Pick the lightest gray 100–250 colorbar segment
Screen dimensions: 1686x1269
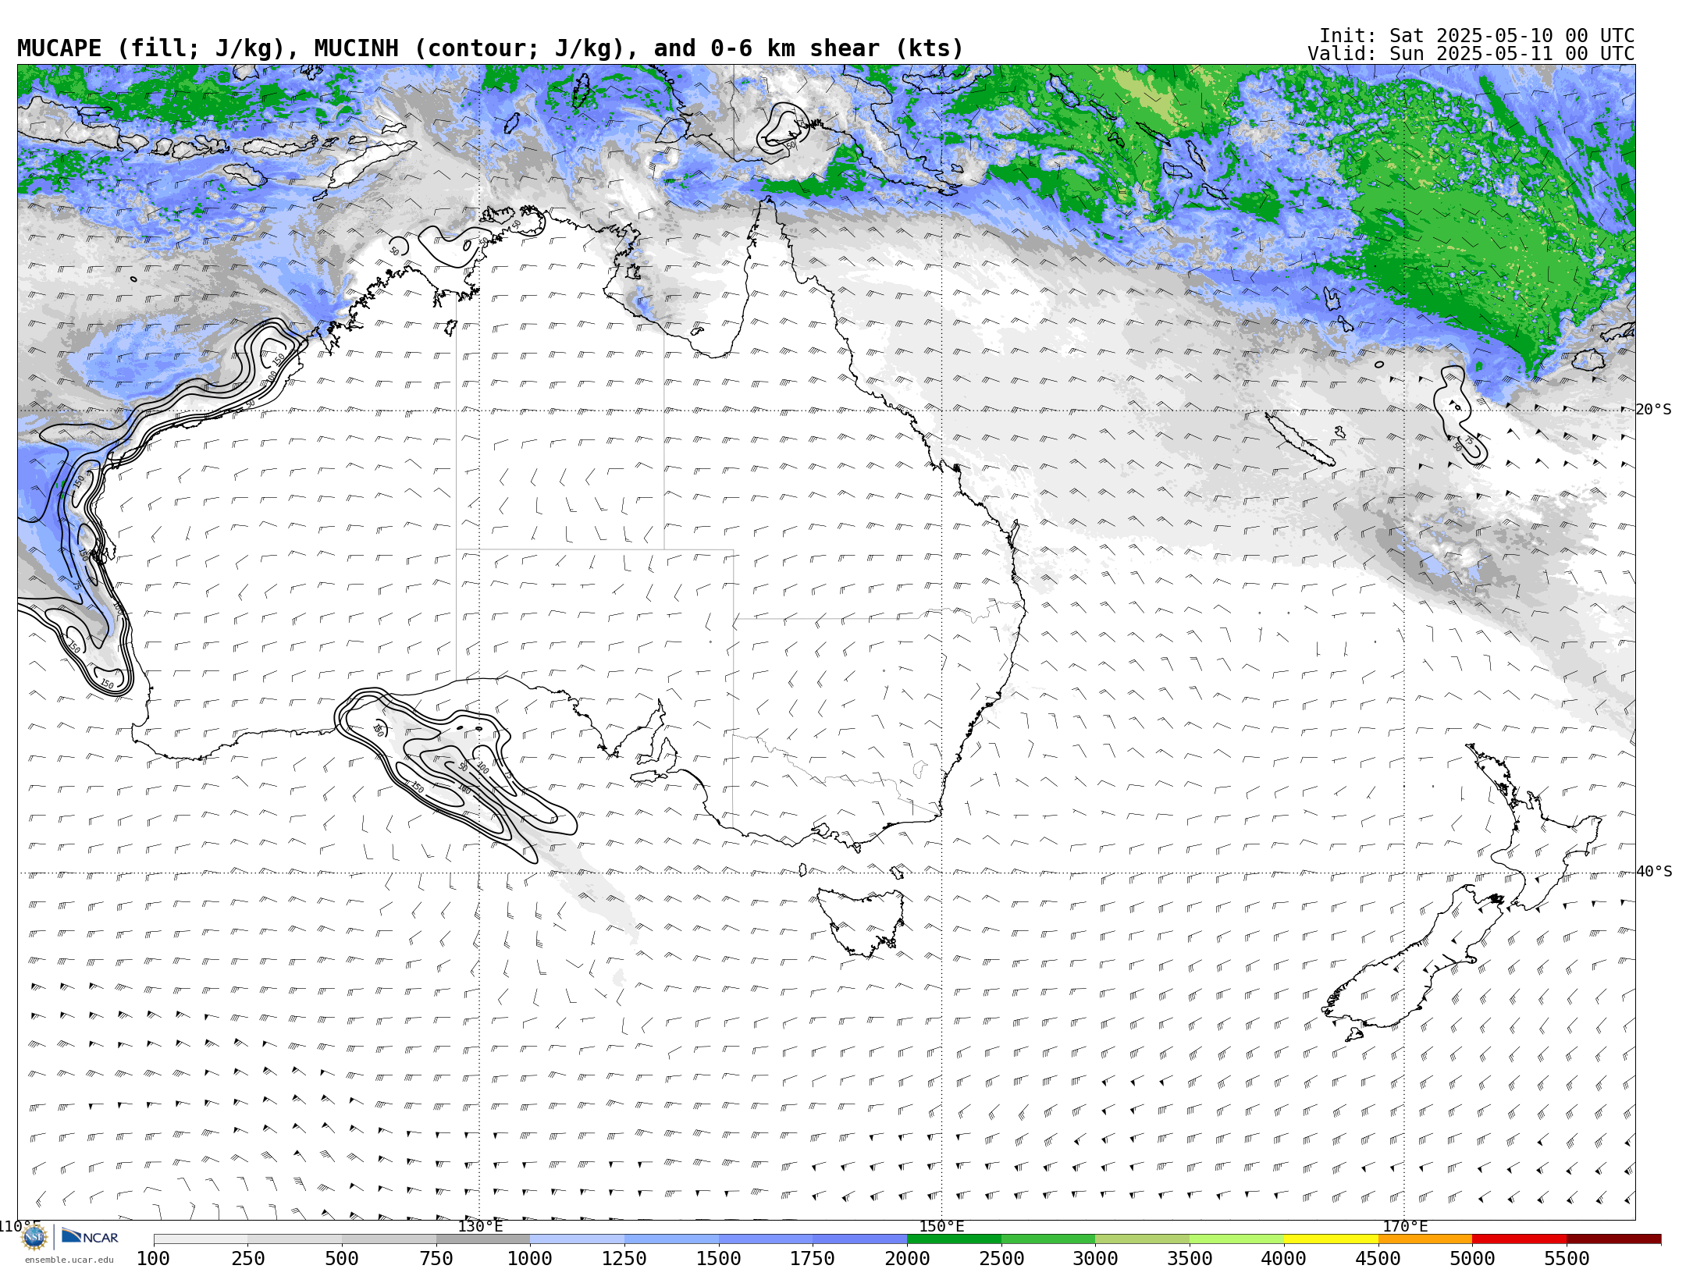coord(201,1239)
